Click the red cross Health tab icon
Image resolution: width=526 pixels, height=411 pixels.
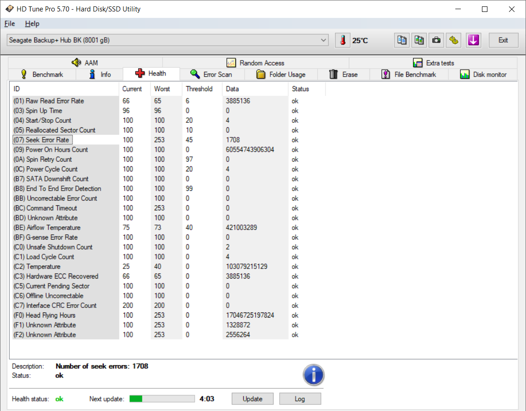click(x=140, y=73)
